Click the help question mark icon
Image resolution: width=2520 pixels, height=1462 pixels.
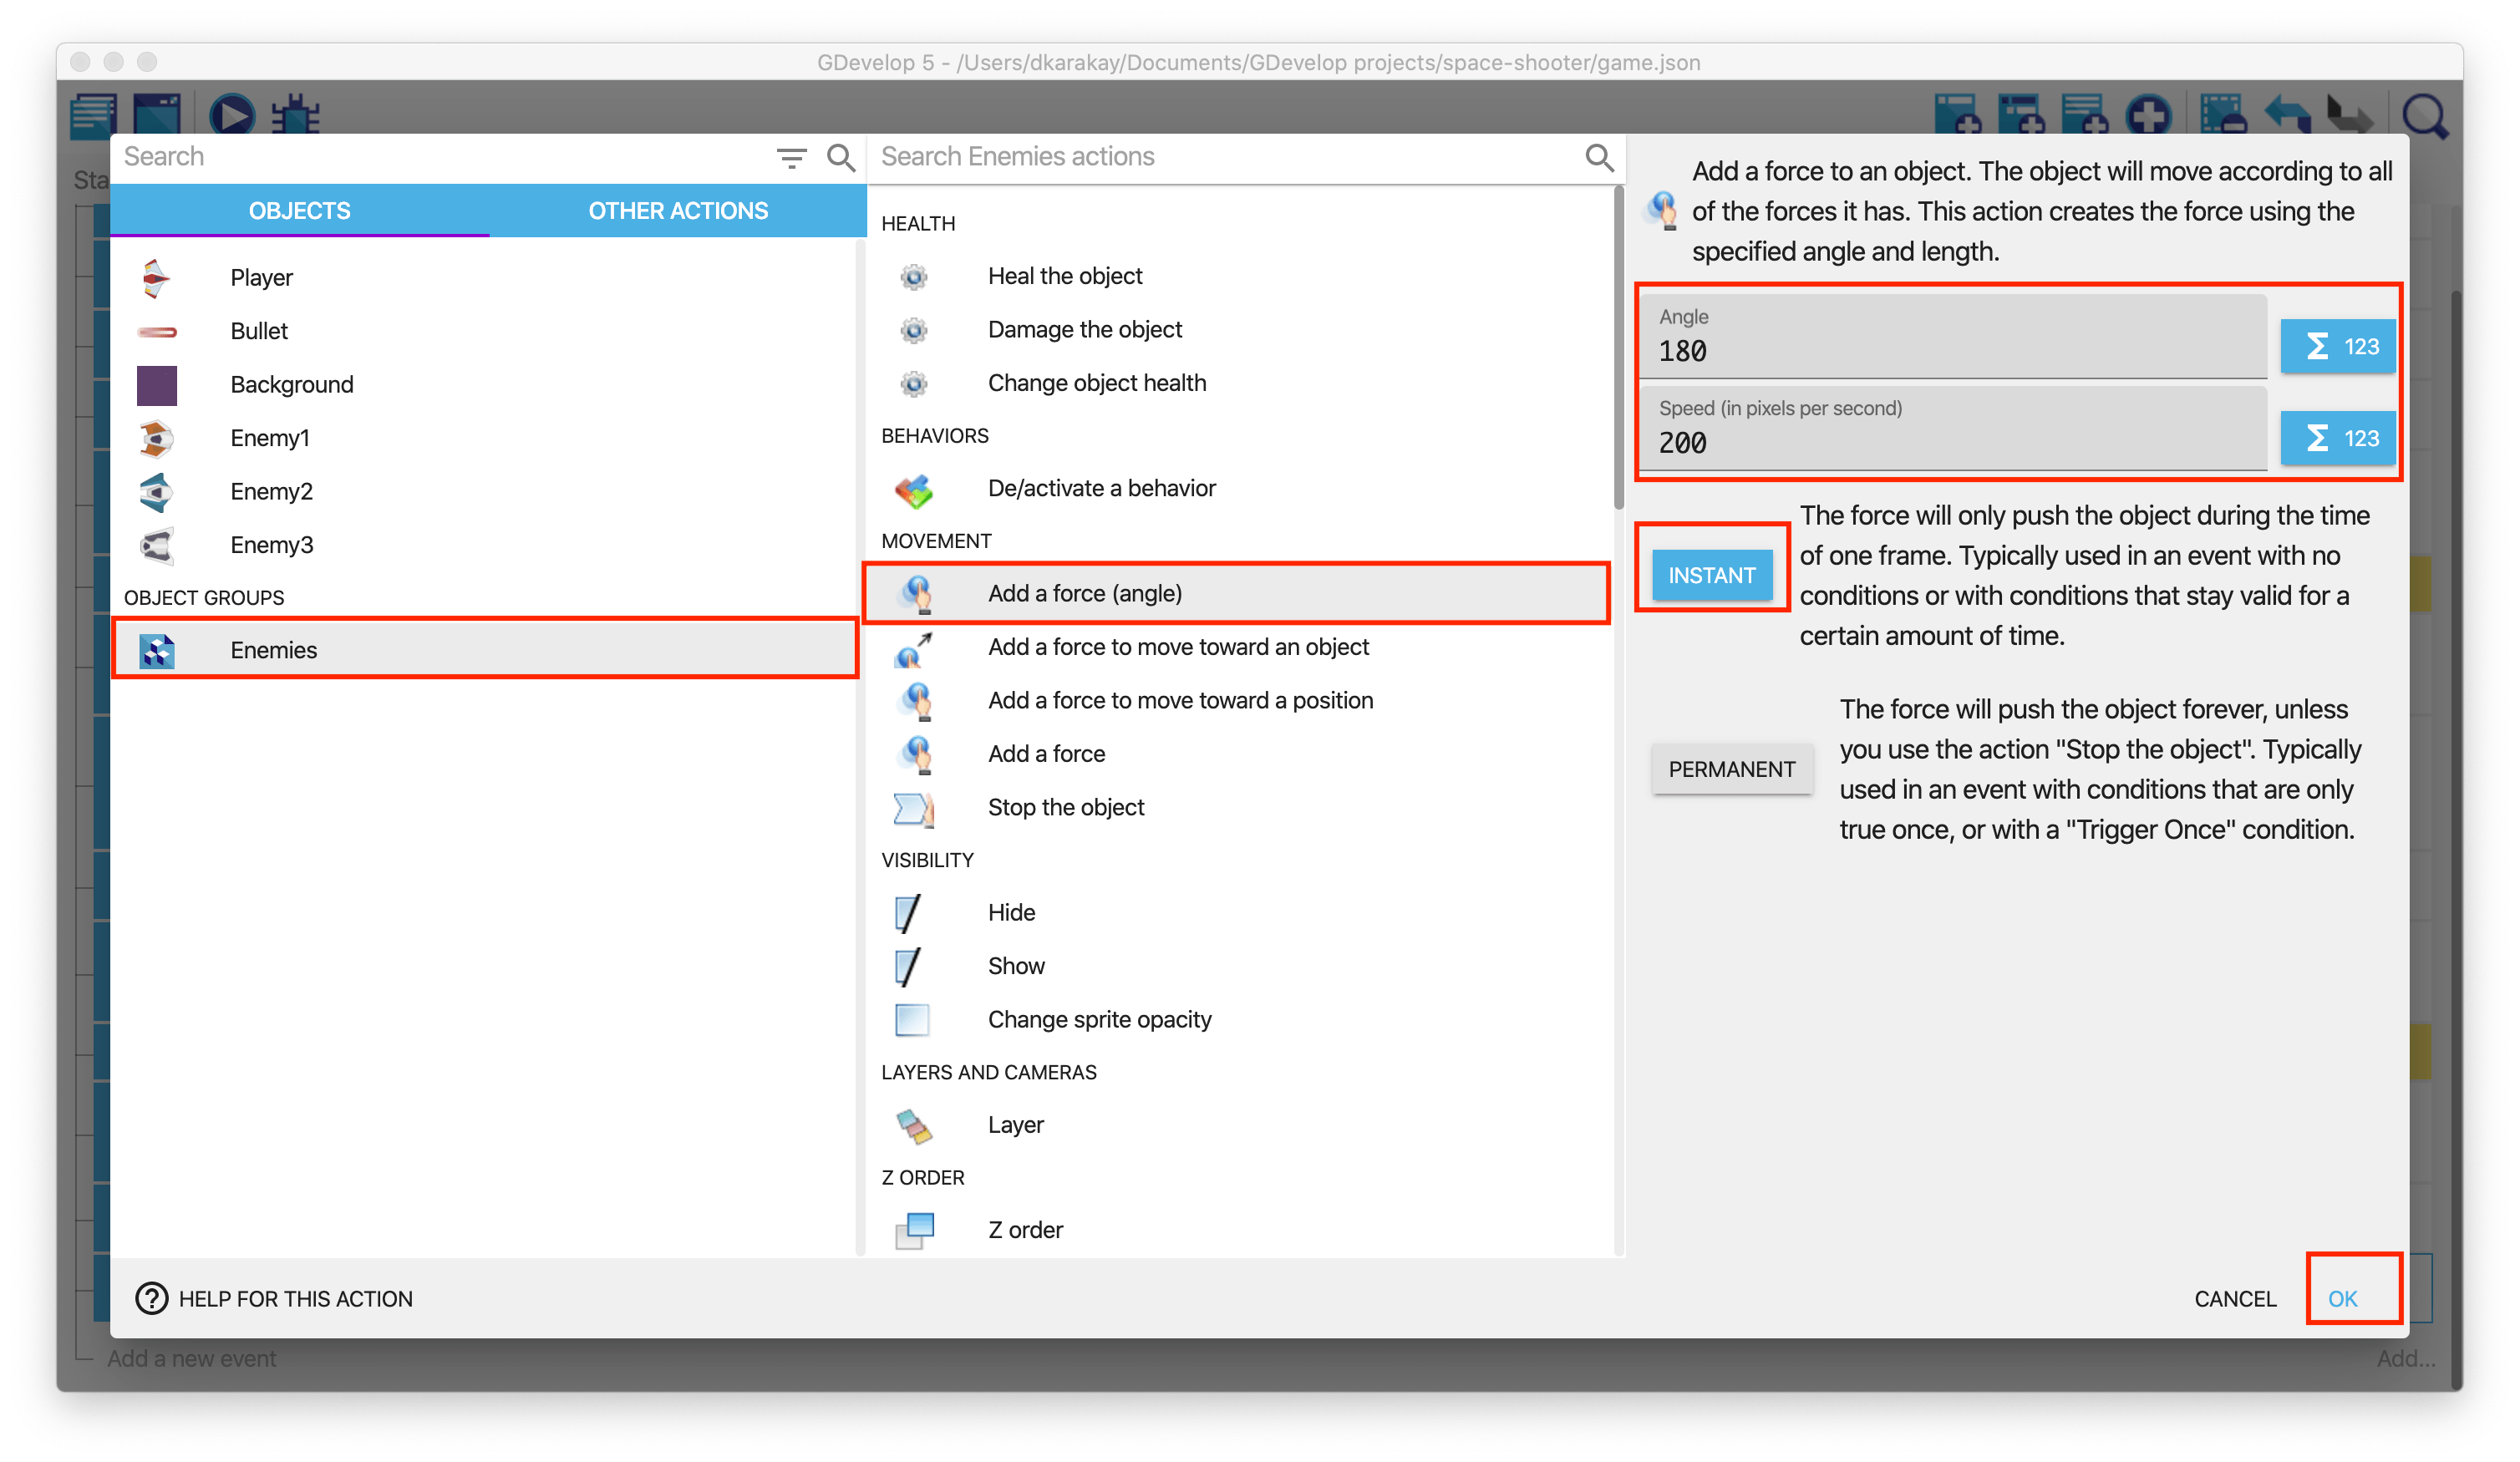pyautogui.click(x=151, y=1298)
